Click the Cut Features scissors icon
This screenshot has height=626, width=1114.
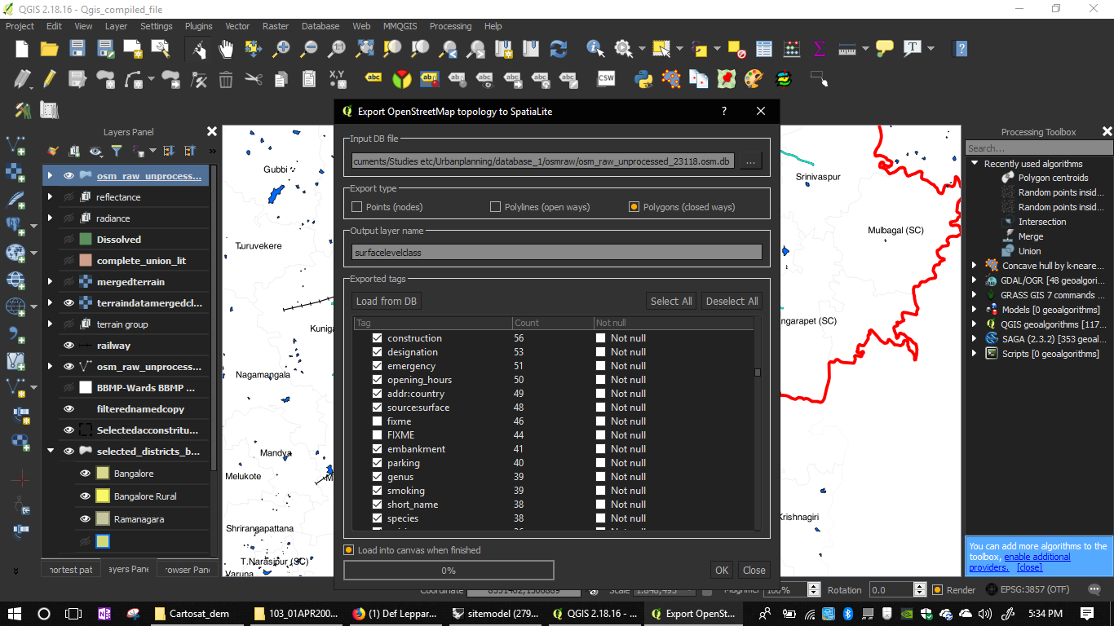click(x=254, y=79)
